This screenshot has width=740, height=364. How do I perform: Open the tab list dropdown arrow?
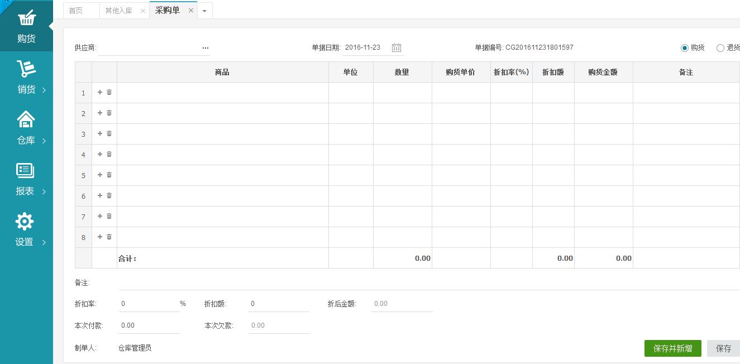pyautogui.click(x=204, y=11)
